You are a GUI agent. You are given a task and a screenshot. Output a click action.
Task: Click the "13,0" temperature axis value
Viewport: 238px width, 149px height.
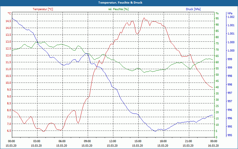pyautogui.click(x=8, y=41)
